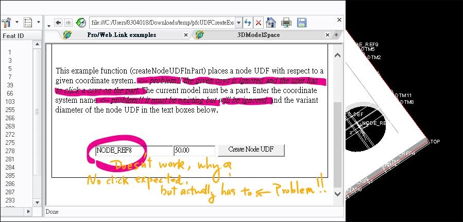Click the model tree scroll down arrow

point(37,202)
